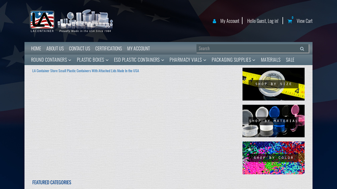Open the Sale page
The height and width of the screenshot is (189, 337).
coord(290,60)
